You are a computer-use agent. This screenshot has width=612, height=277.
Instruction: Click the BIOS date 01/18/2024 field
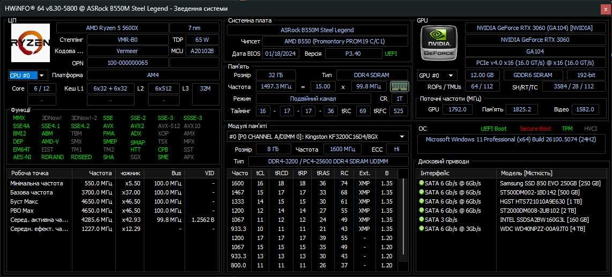(281, 54)
